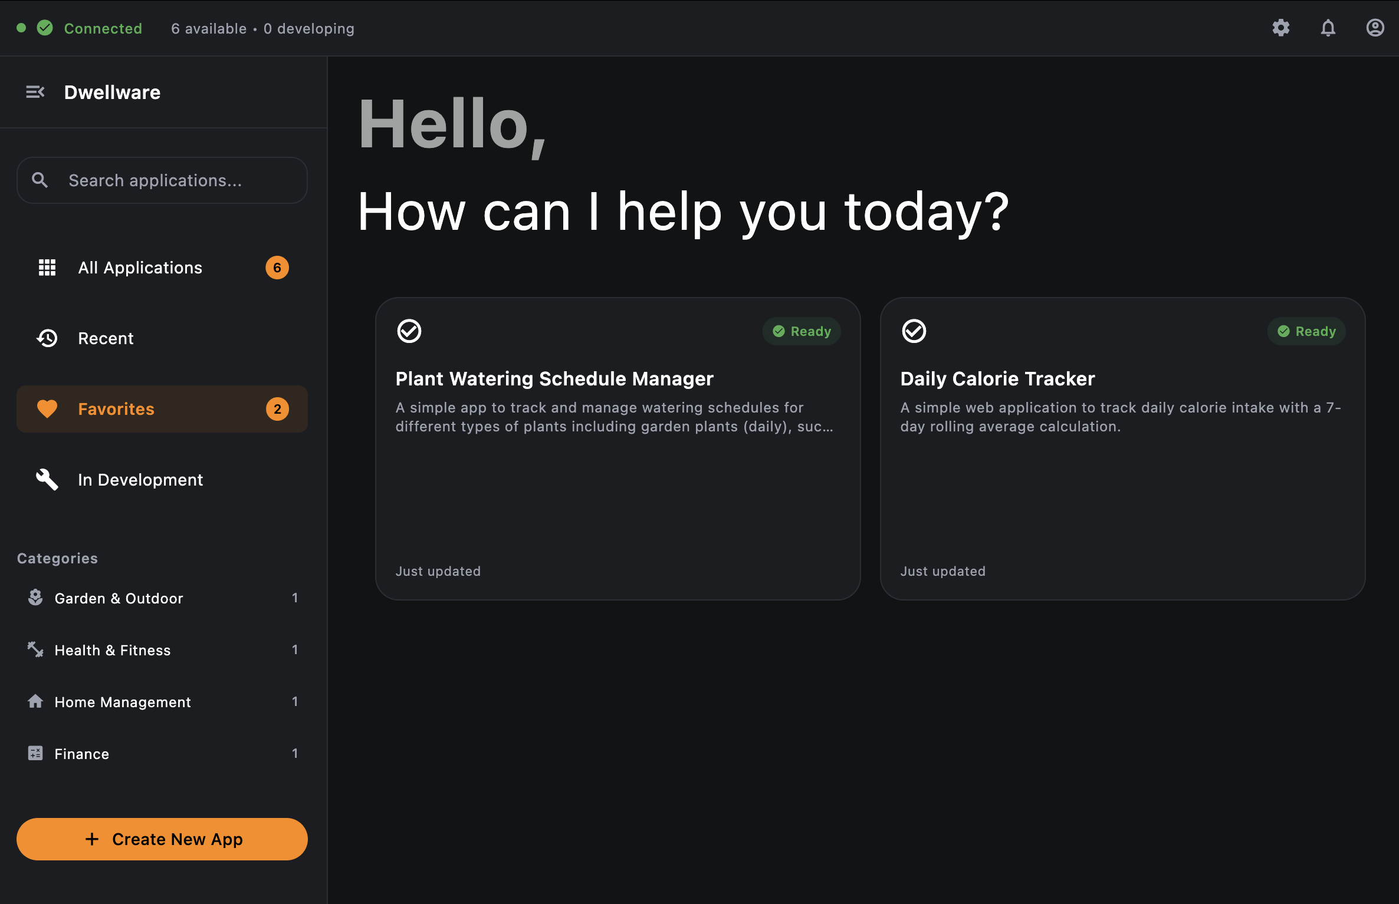1399x904 pixels.
Task: Open the In Development section
Action: [x=140, y=480]
